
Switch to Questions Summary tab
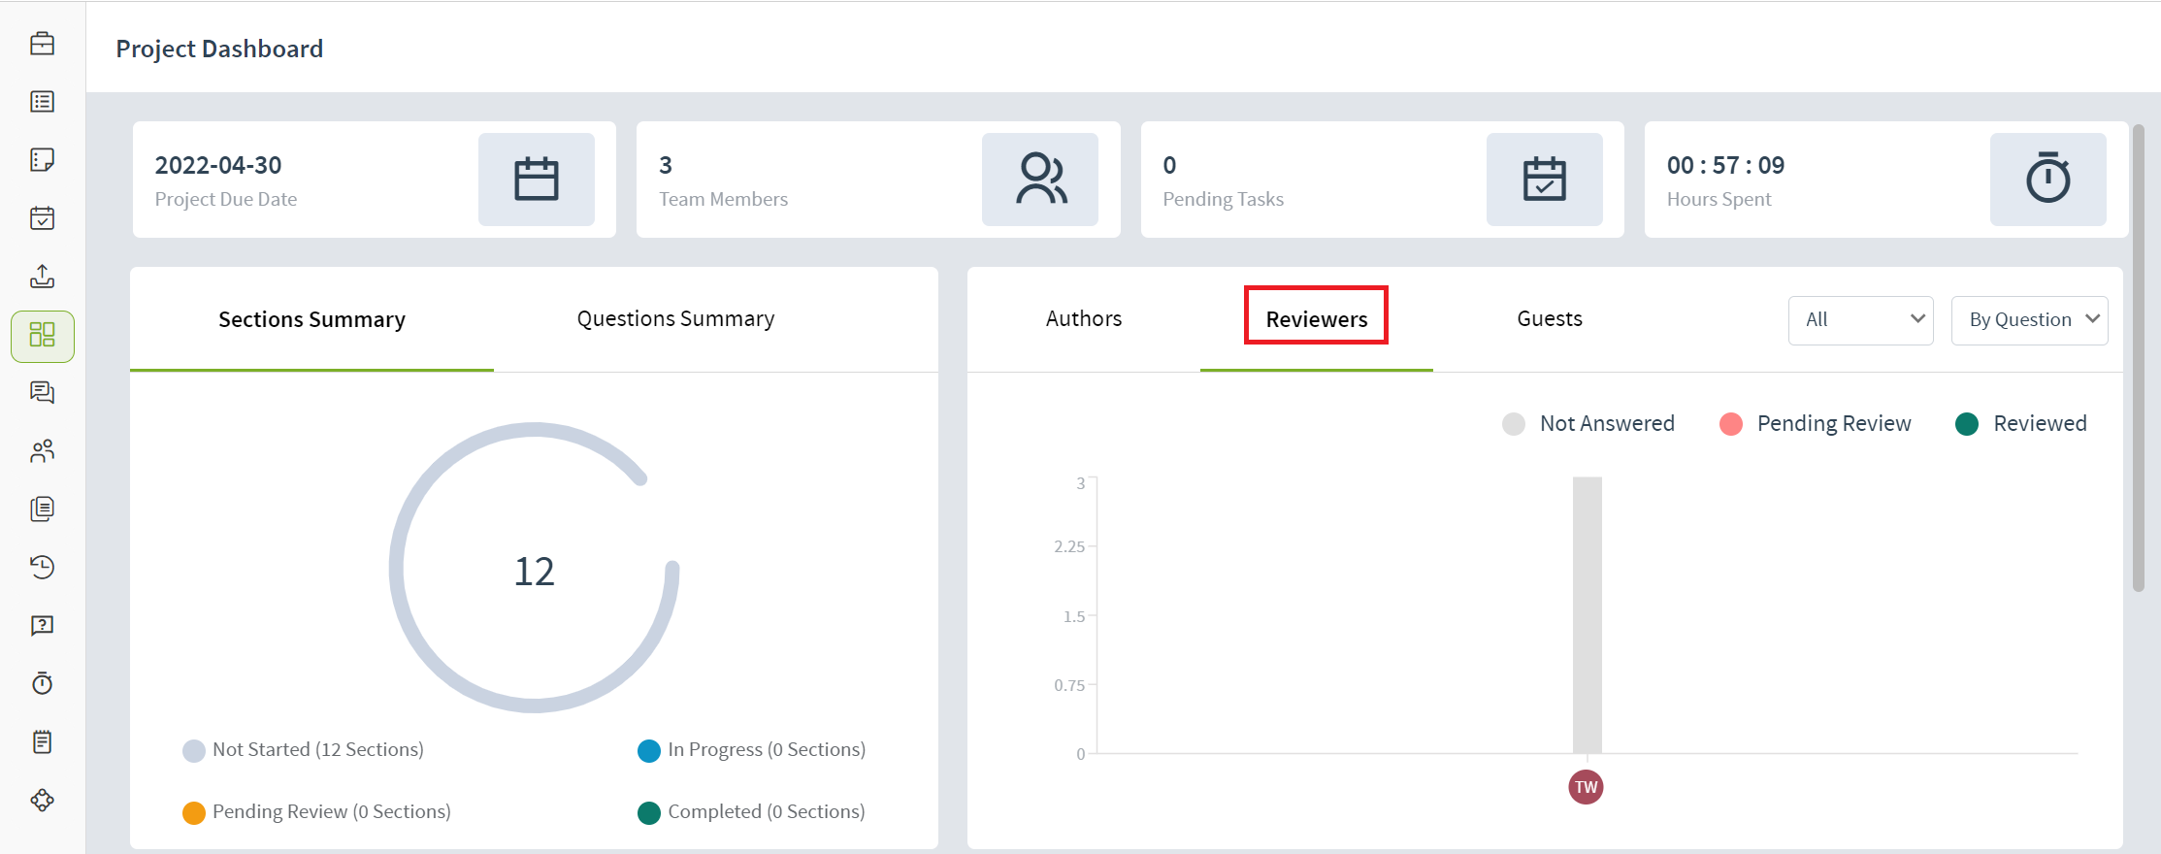(x=675, y=319)
